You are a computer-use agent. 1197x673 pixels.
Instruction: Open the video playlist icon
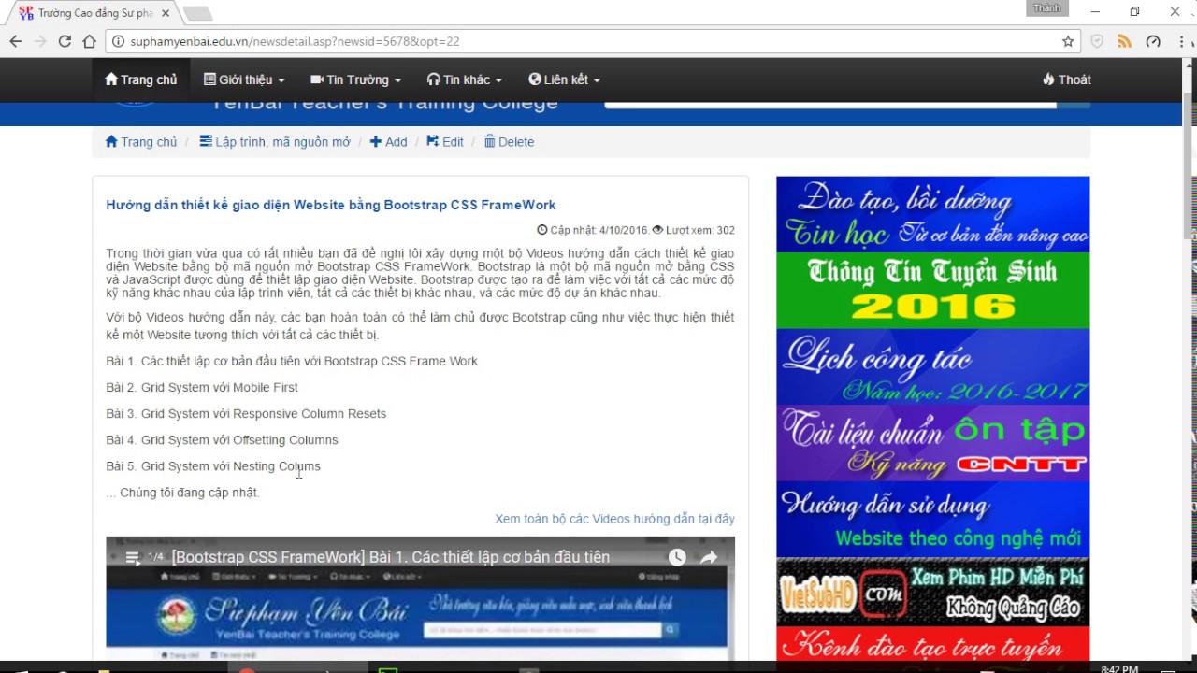pos(133,558)
